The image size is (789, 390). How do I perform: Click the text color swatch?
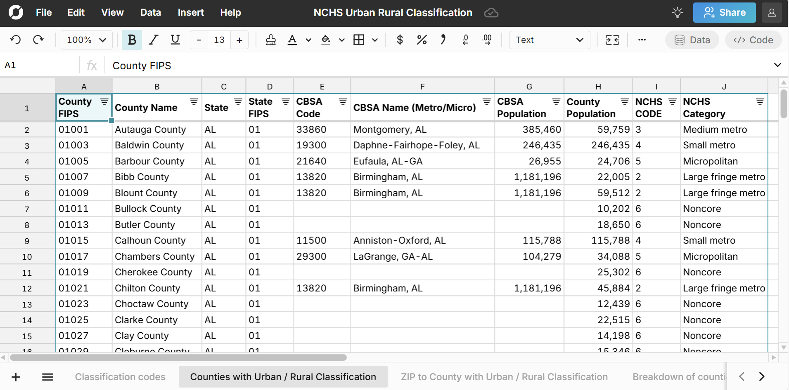click(292, 40)
